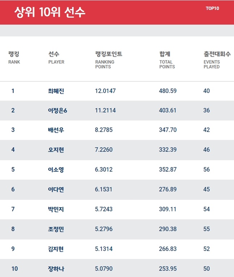Click player name 이소영
Screen dimensions: 234x277
pos(56,170)
